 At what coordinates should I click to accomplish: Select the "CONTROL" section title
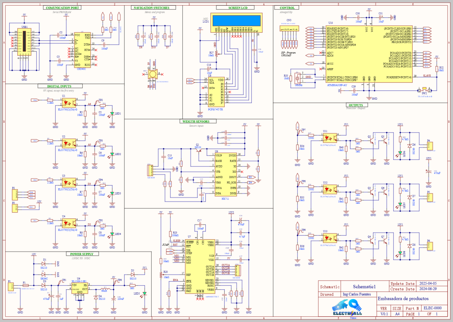click(x=287, y=8)
